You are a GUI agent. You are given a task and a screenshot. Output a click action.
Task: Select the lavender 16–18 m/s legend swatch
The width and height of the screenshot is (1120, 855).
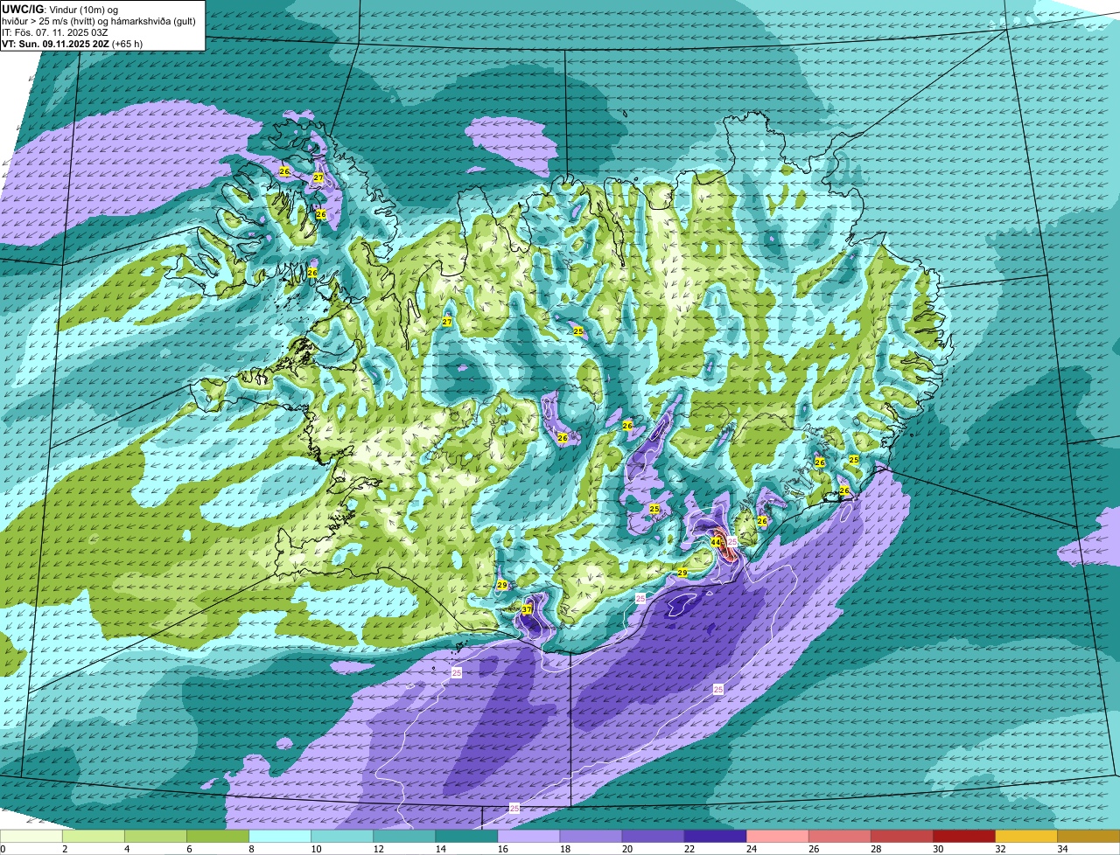[528, 837]
